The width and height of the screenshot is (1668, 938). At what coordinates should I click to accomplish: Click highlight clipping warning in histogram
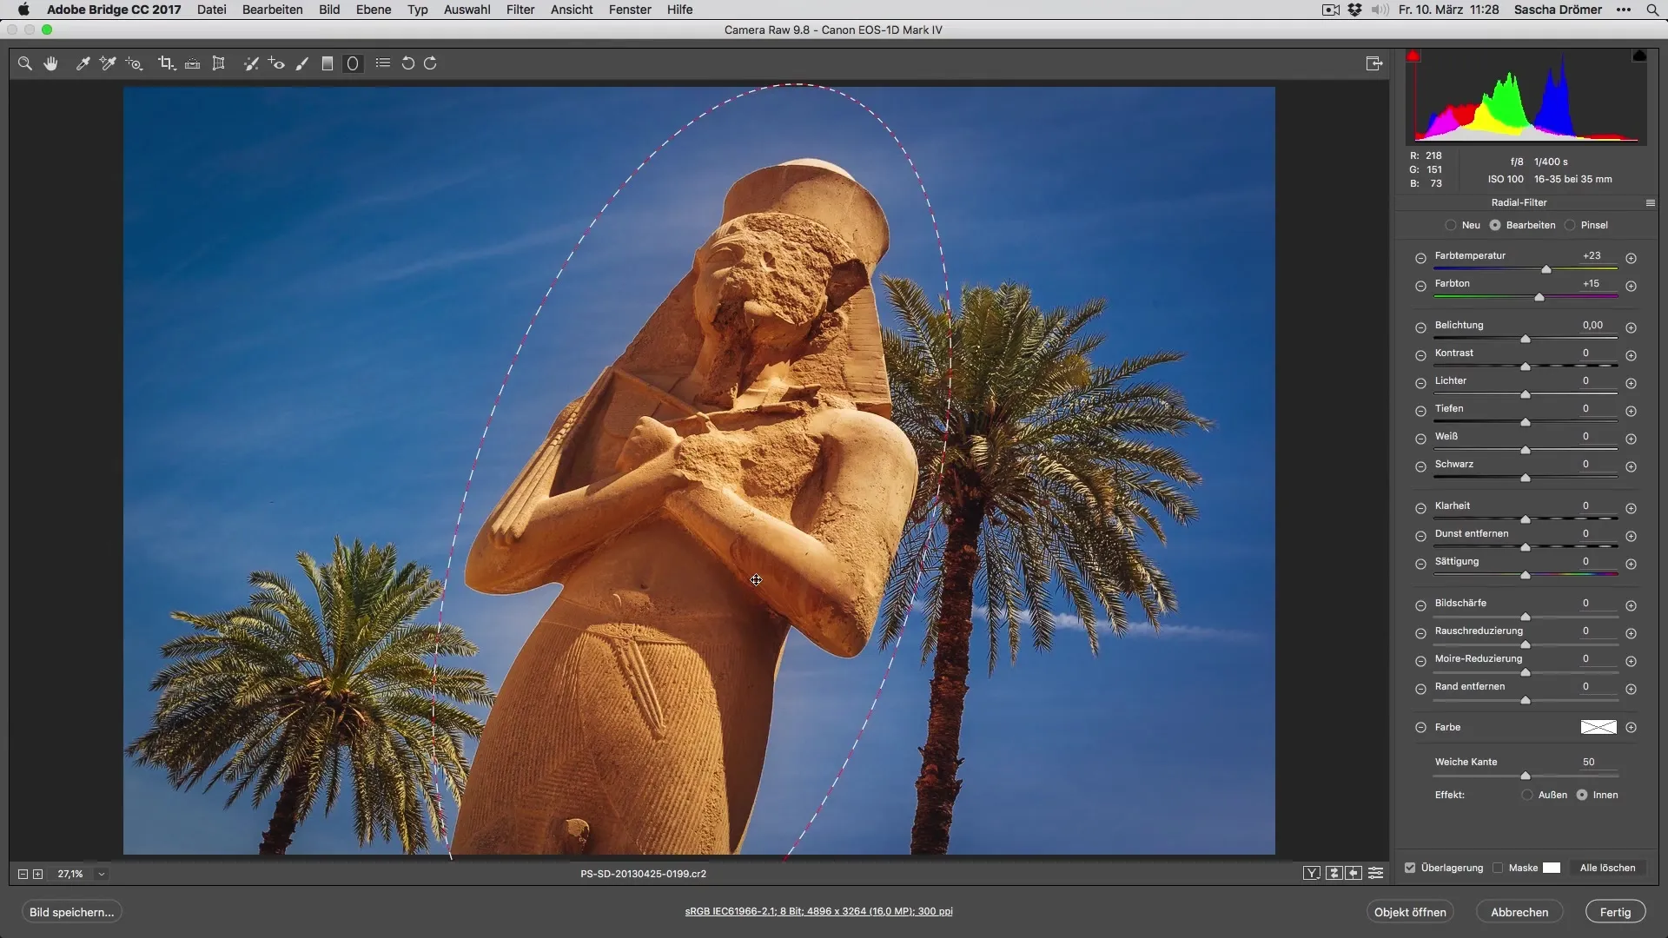click(x=1639, y=56)
